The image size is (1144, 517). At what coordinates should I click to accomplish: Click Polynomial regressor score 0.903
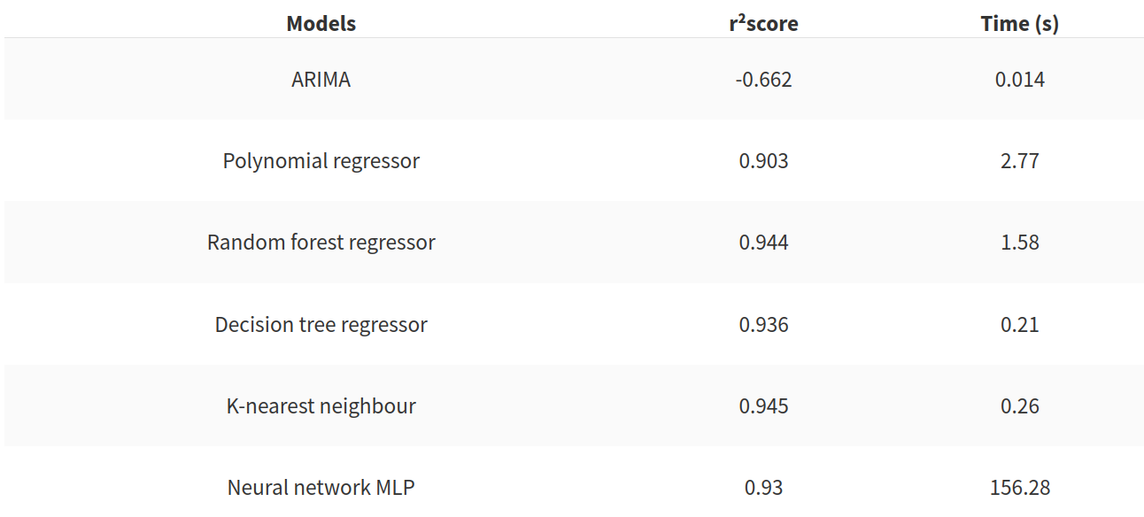pos(763,161)
